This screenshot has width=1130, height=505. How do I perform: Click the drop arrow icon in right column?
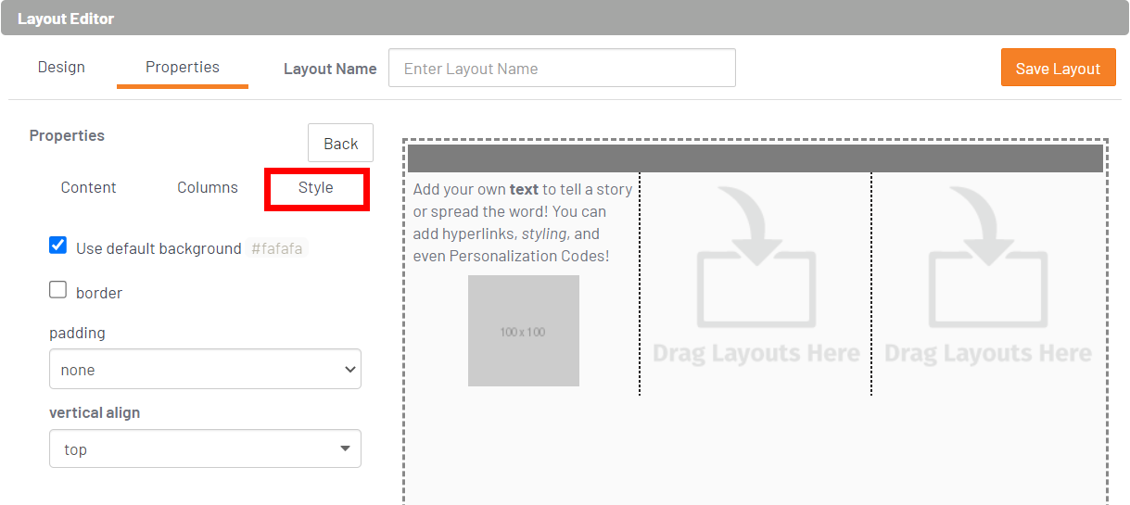click(x=987, y=257)
